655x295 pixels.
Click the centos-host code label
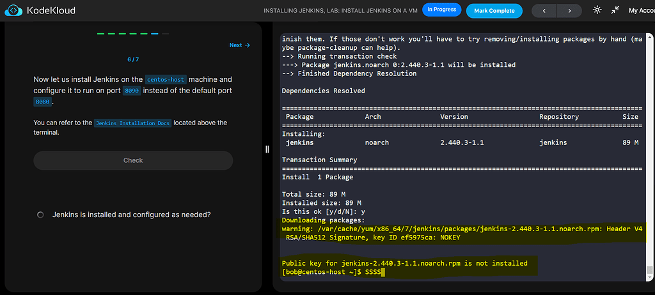[166, 80]
